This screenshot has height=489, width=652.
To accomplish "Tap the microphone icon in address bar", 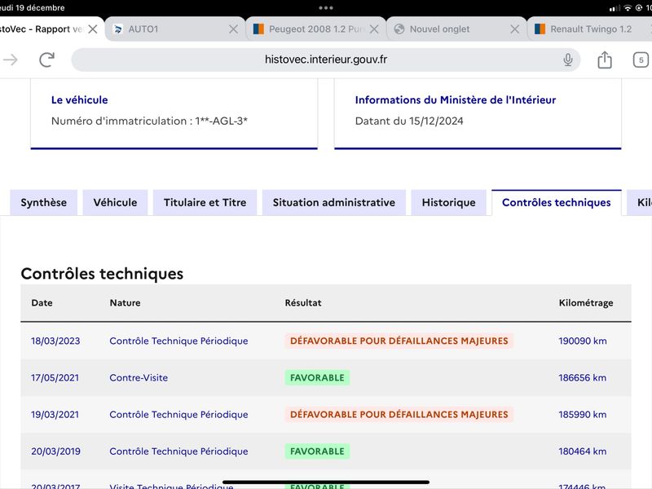I will [567, 59].
